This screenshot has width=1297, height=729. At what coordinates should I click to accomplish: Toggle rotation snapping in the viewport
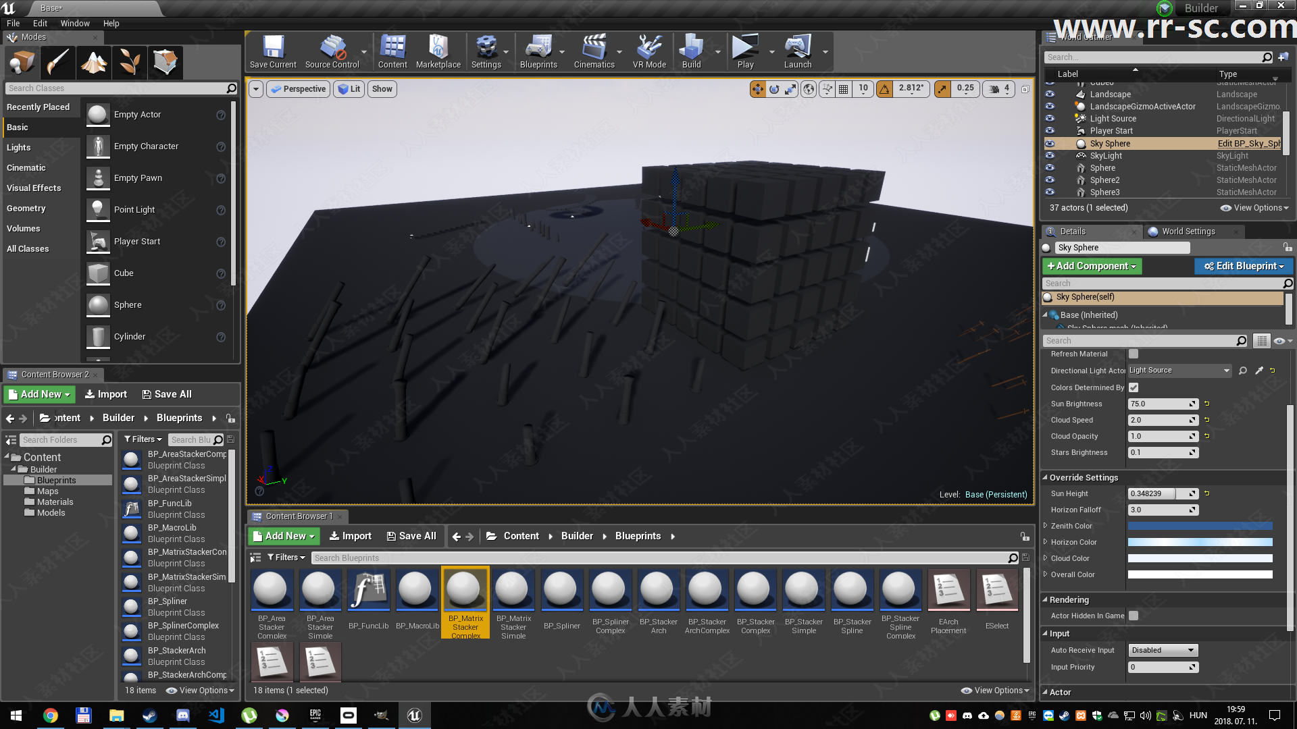[884, 89]
